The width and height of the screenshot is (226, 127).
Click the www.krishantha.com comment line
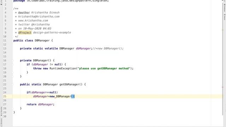tap(33, 20)
